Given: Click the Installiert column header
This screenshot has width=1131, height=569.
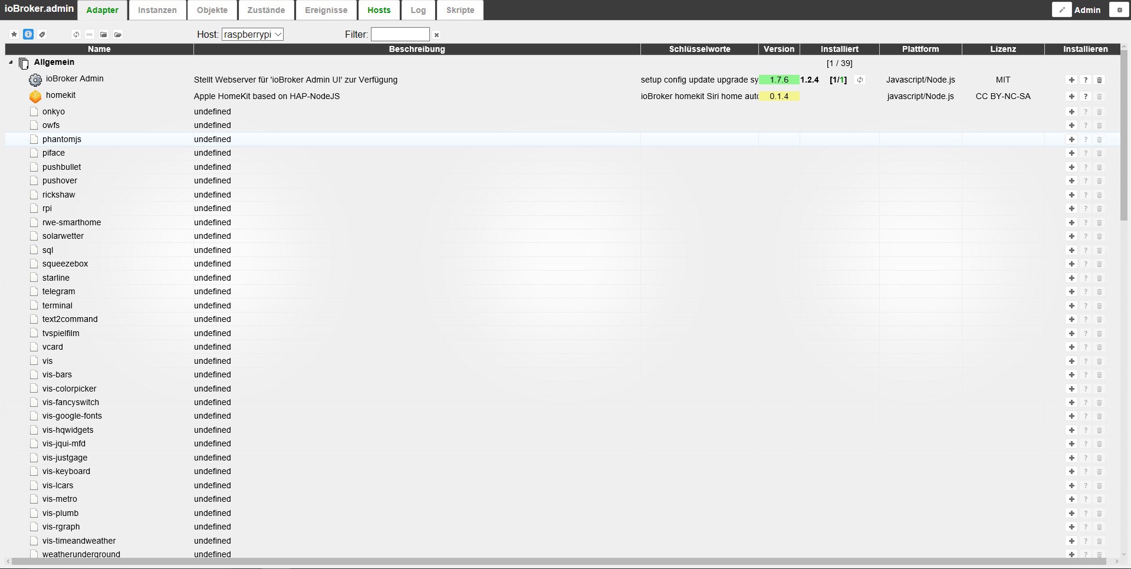Looking at the screenshot, I should pyautogui.click(x=840, y=49).
